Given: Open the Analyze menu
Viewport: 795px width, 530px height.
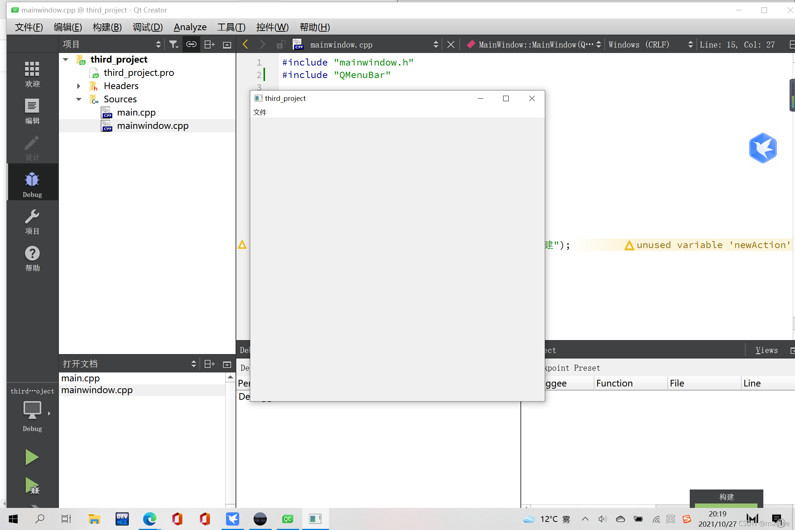Looking at the screenshot, I should coord(189,26).
